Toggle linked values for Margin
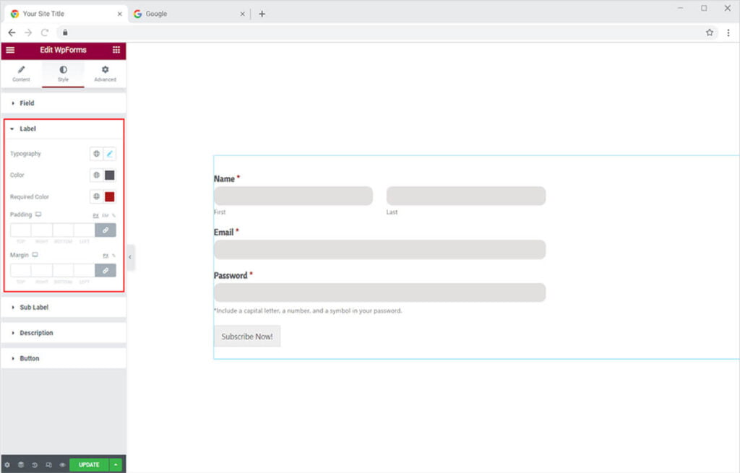Image resolution: width=740 pixels, height=473 pixels. [x=106, y=270]
